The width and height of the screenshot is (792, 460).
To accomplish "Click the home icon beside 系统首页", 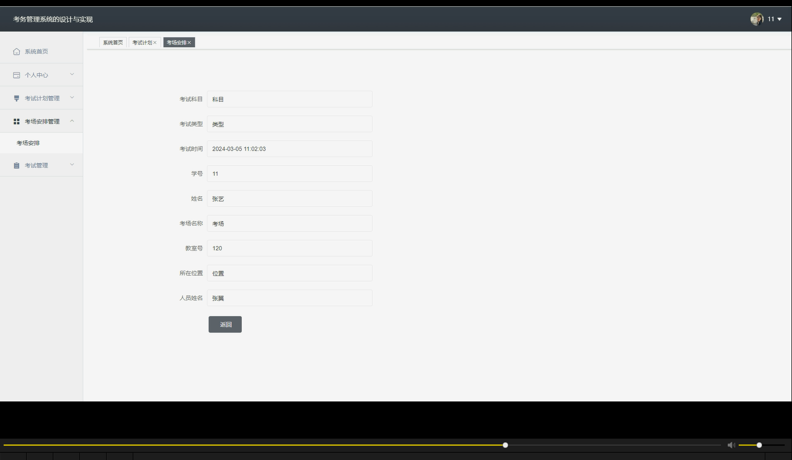I will 16,52.
